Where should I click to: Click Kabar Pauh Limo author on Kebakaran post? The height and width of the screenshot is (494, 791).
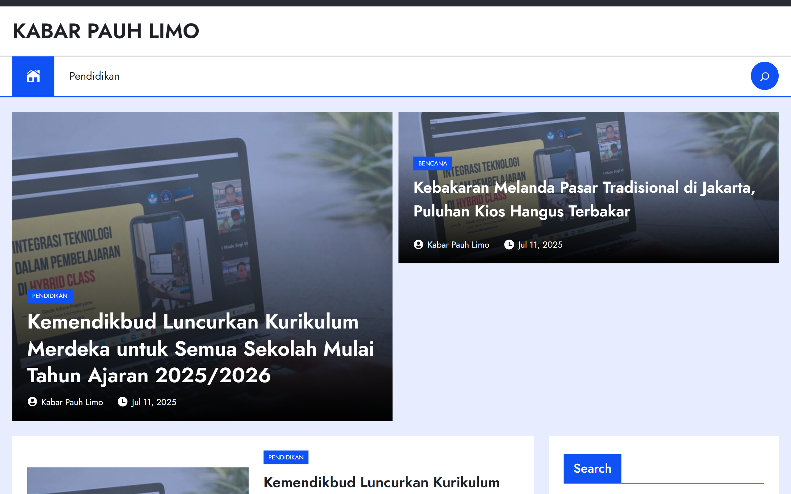pyautogui.click(x=458, y=245)
